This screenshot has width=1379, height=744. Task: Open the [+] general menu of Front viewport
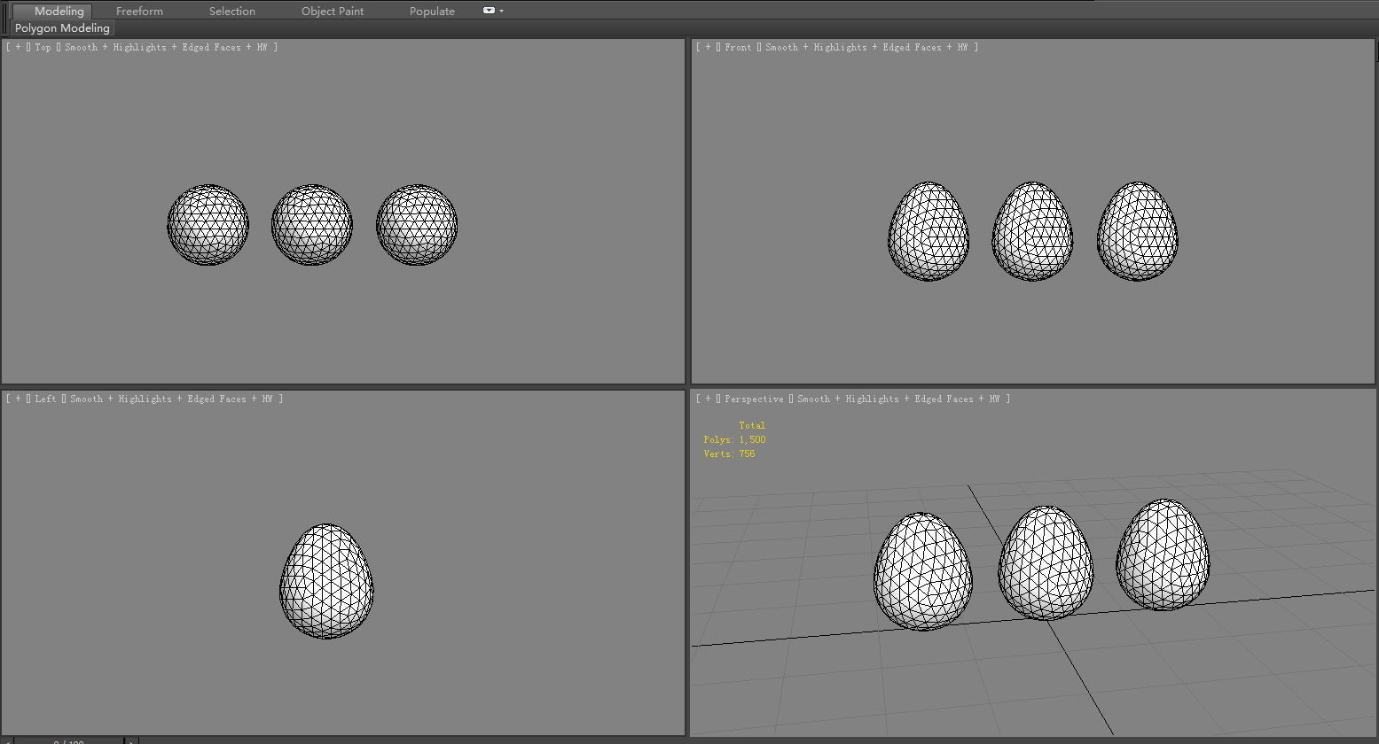point(708,47)
